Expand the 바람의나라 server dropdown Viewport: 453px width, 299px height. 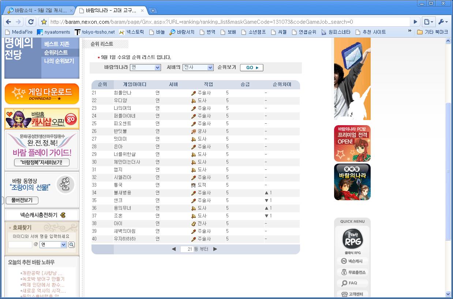pyautogui.click(x=157, y=67)
